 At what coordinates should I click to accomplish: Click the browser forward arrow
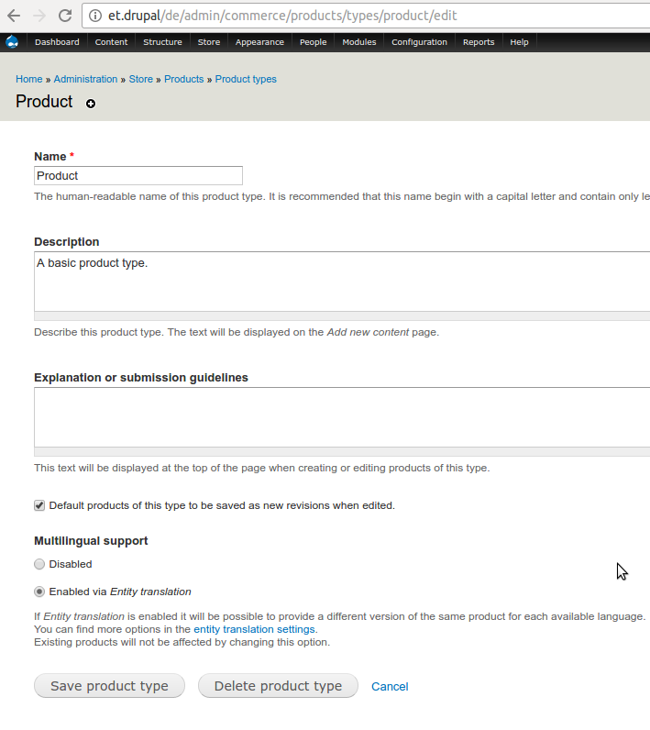(39, 16)
